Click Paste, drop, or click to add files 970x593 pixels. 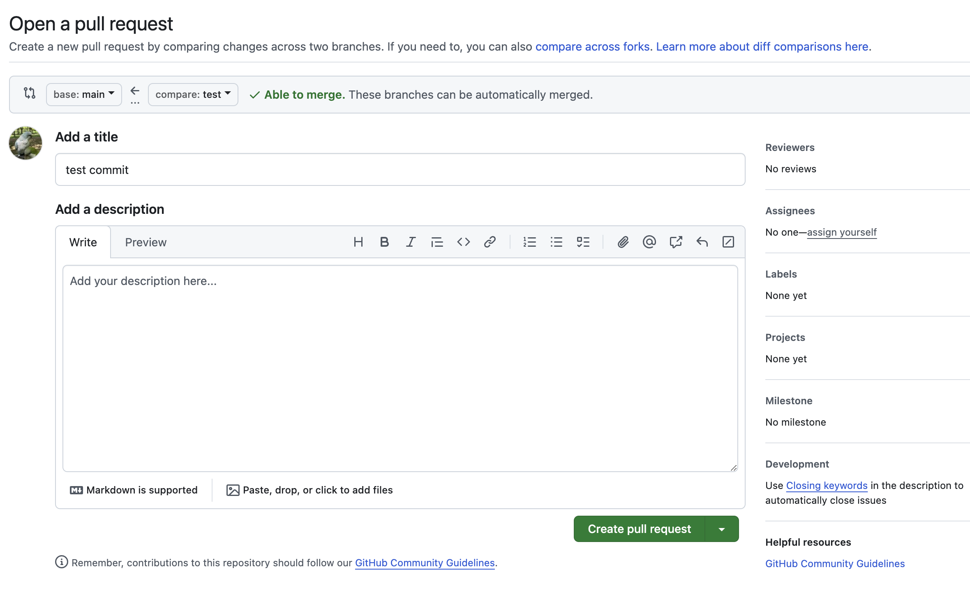(310, 490)
